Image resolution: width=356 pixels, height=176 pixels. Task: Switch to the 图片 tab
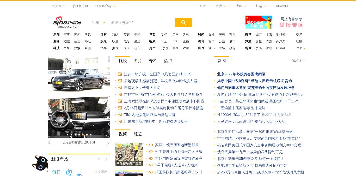click(138, 61)
